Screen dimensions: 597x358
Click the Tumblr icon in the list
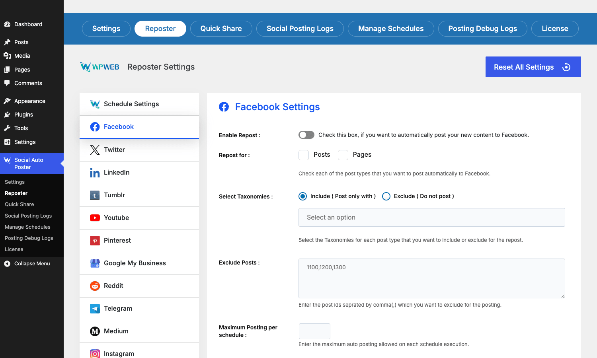coord(95,195)
